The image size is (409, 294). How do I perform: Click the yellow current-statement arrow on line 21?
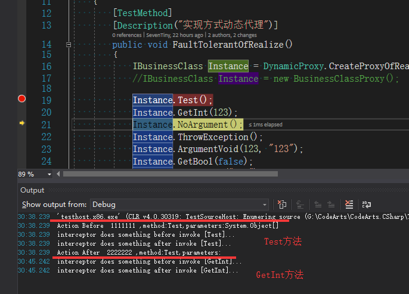pyautogui.click(x=22, y=123)
